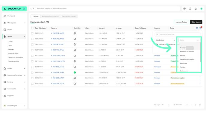Click the Mon espace person icon

click(5, 23)
